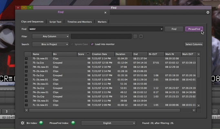Switch to the Markers tab
This screenshot has height=129, width=220.
click(102, 22)
